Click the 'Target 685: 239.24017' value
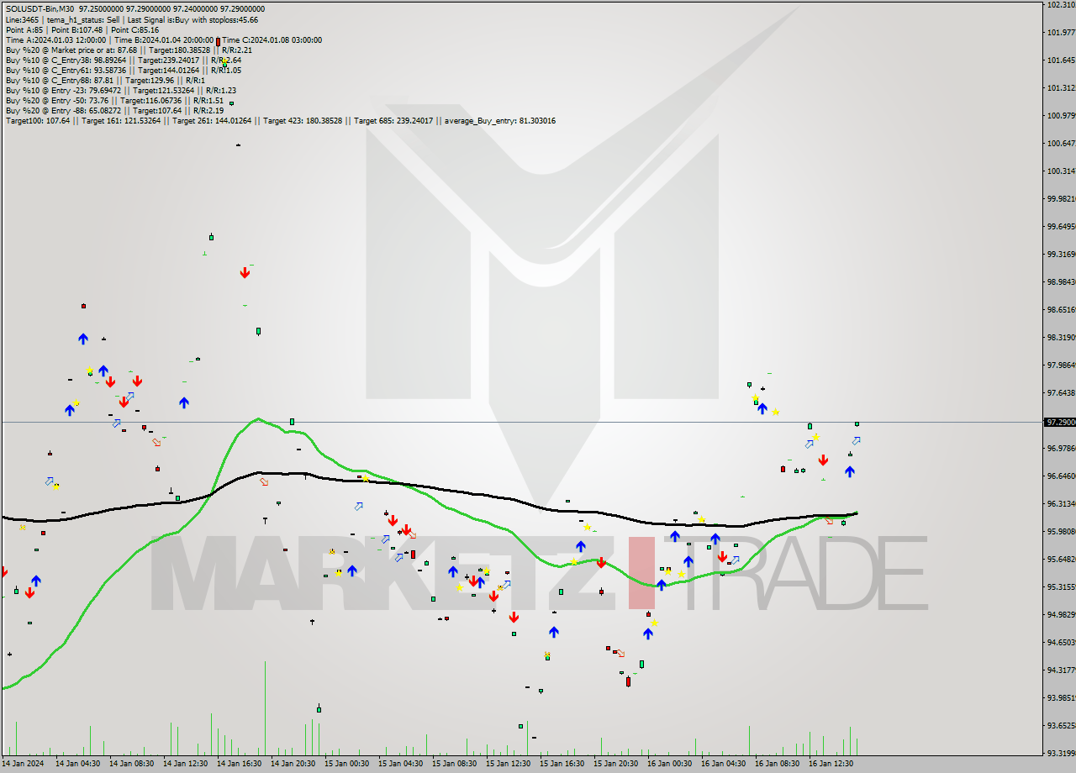 (x=393, y=120)
